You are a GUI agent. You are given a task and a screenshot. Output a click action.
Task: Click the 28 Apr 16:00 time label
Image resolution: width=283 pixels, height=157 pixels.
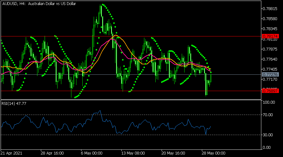click(x=53, y=153)
